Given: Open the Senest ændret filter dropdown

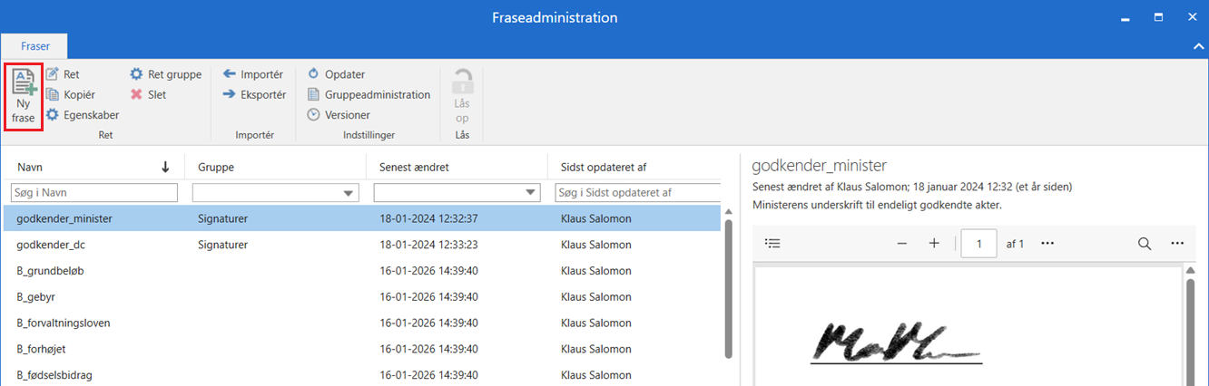Looking at the screenshot, I should point(530,193).
